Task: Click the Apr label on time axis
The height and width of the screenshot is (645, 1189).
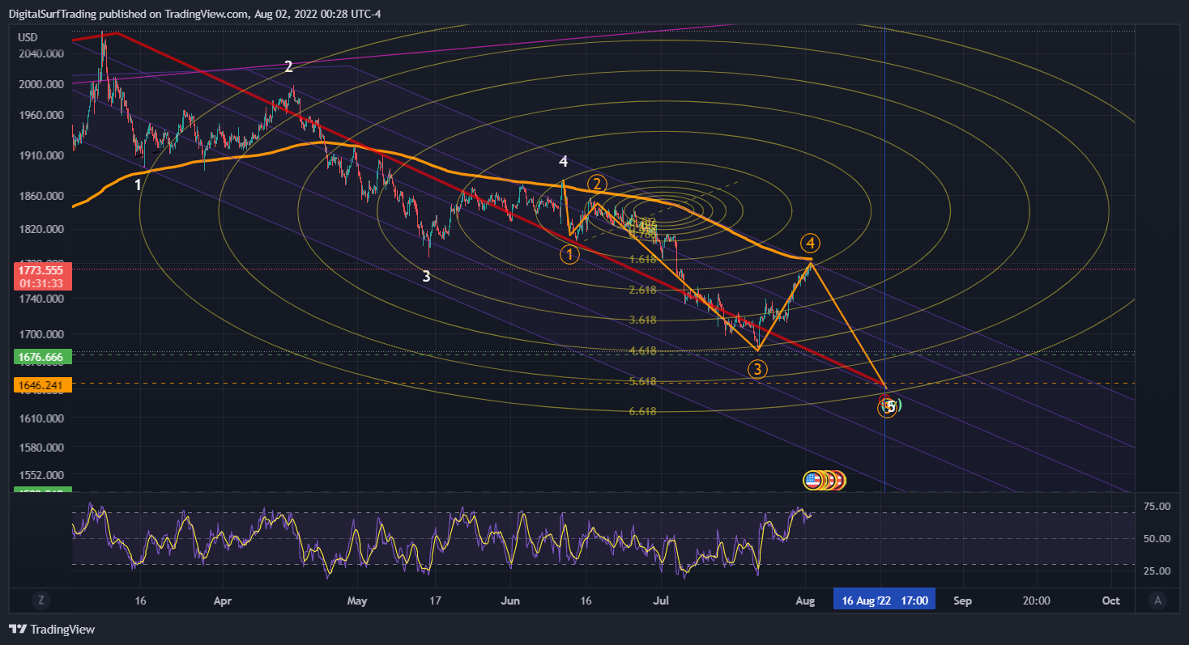Action: coord(223,600)
